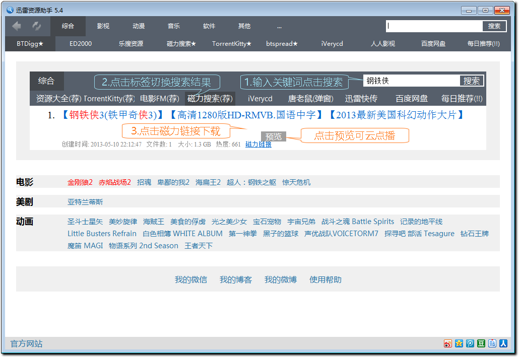Image resolution: width=519 pixels, height=357 pixels.
Task: Open the 探寻吧 部活 Tesagure link
Action: point(419,234)
